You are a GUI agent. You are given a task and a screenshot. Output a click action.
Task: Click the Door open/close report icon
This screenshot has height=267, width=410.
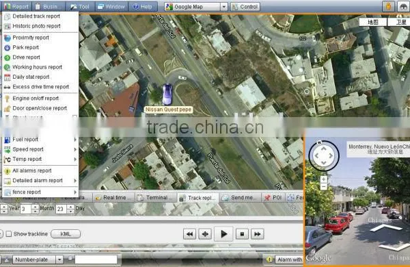[8, 108]
